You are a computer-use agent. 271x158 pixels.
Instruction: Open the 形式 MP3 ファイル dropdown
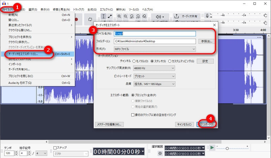pyautogui.click(x=155, y=49)
